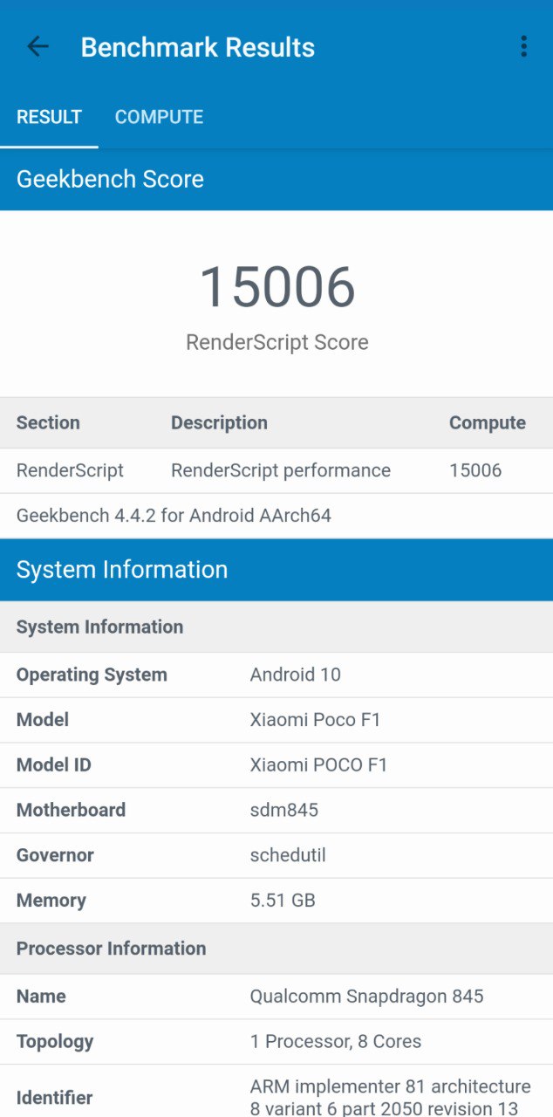This screenshot has width=553, height=1117.
Task: Tap the Operating System Android 10 row
Action: [276, 675]
